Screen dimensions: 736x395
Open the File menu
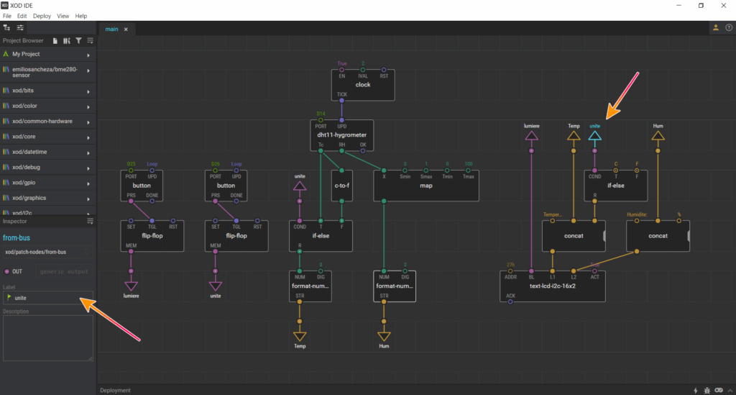point(7,16)
